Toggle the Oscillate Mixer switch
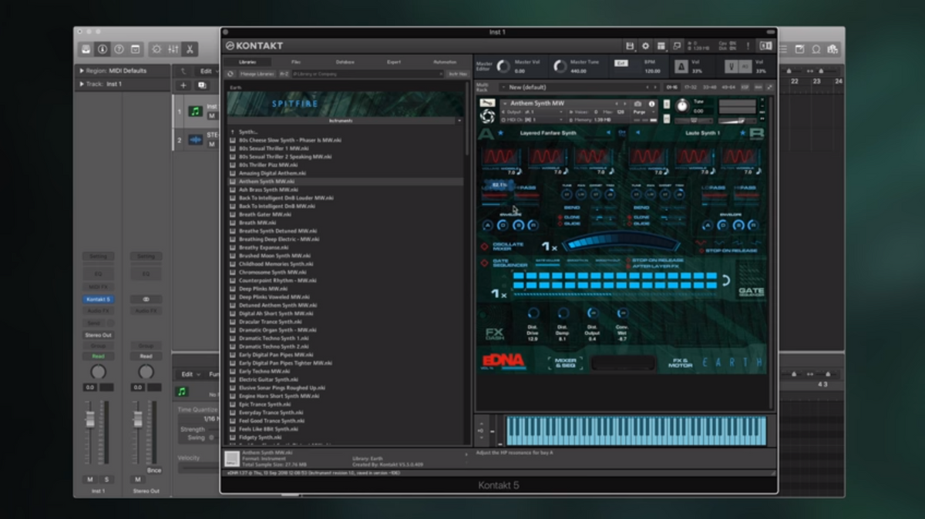The image size is (925, 519). (x=485, y=246)
